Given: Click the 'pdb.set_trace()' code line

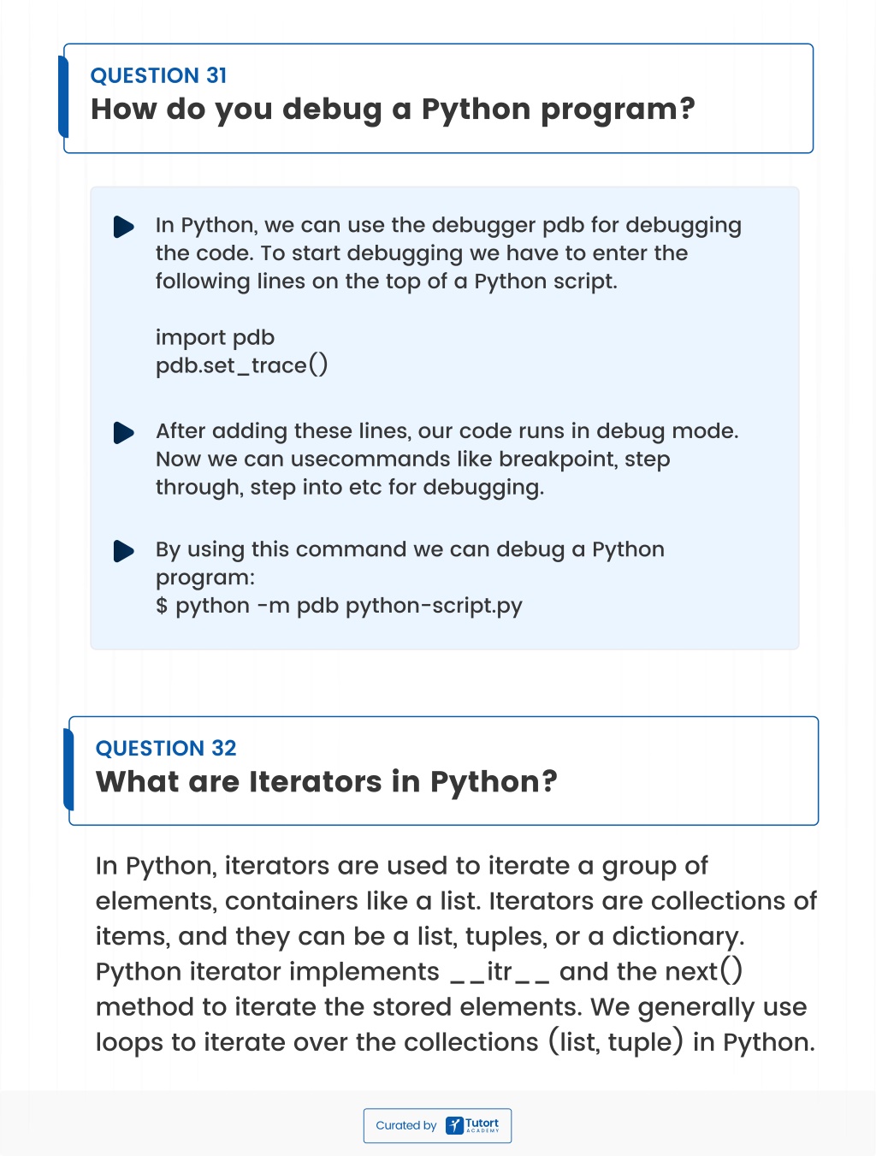Looking at the screenshot, I should pyautogui.click(x=241, y=365).
